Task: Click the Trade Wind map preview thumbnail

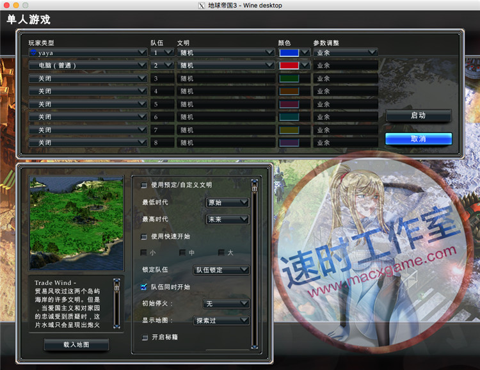Action: (77, 223)
